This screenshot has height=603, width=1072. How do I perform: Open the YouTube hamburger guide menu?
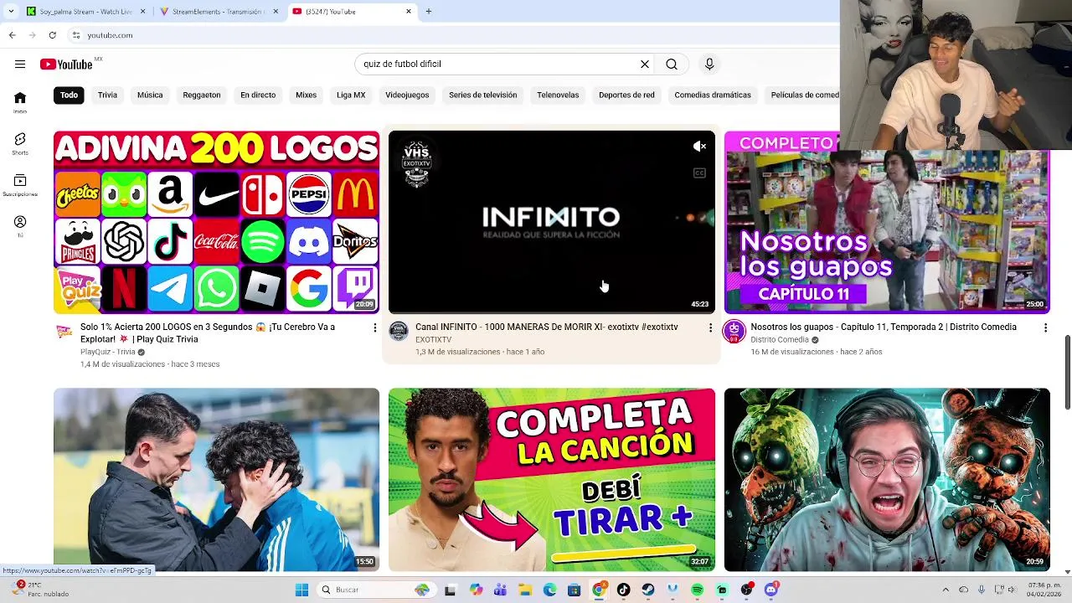click(20, 64)
